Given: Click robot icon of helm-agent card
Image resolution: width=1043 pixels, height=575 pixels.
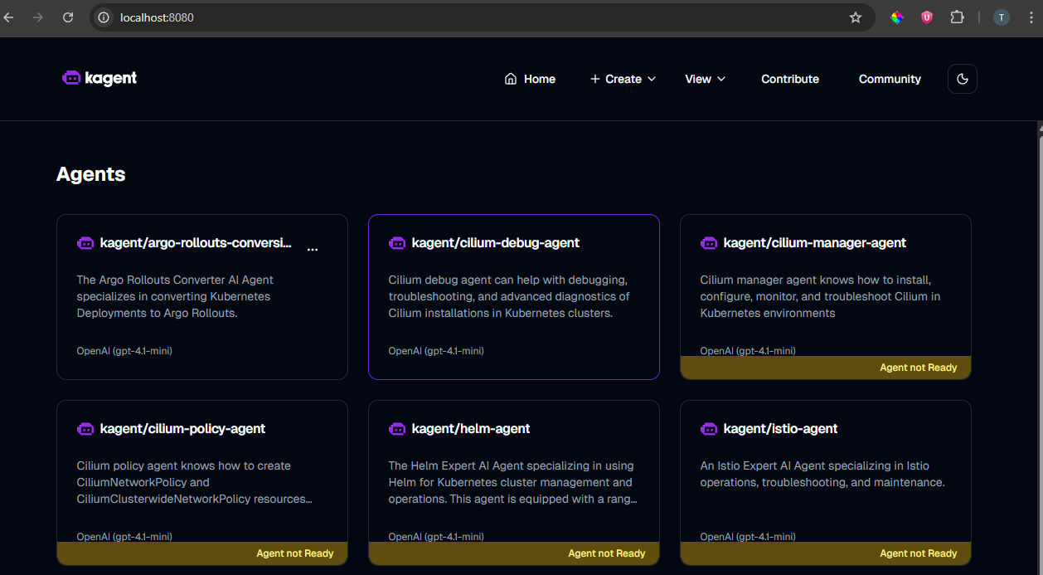Looking at the screenshot, I should (x=397, y=429).
